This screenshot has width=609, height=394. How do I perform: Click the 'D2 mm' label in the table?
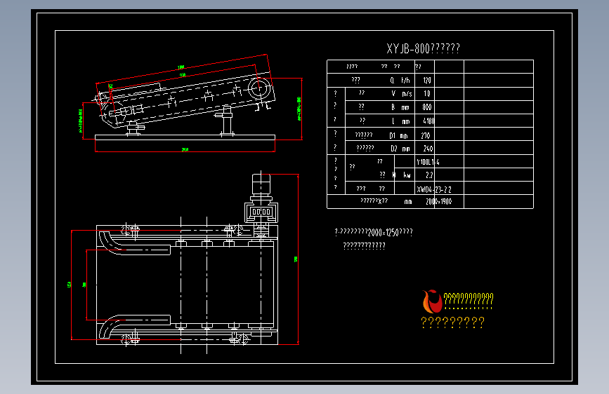click(x=400, y=149)
